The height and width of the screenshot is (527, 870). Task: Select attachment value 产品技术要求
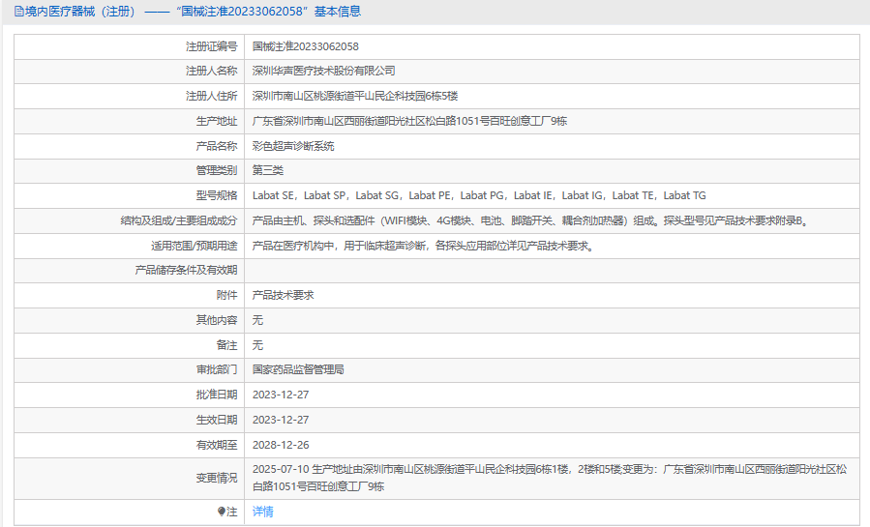[283, 295]
